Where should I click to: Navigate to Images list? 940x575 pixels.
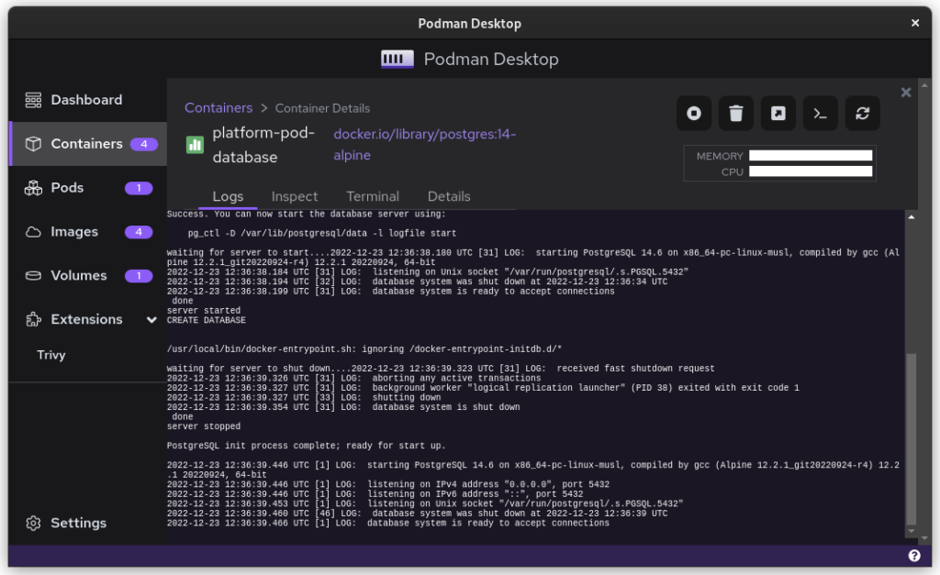pos(74,232)
